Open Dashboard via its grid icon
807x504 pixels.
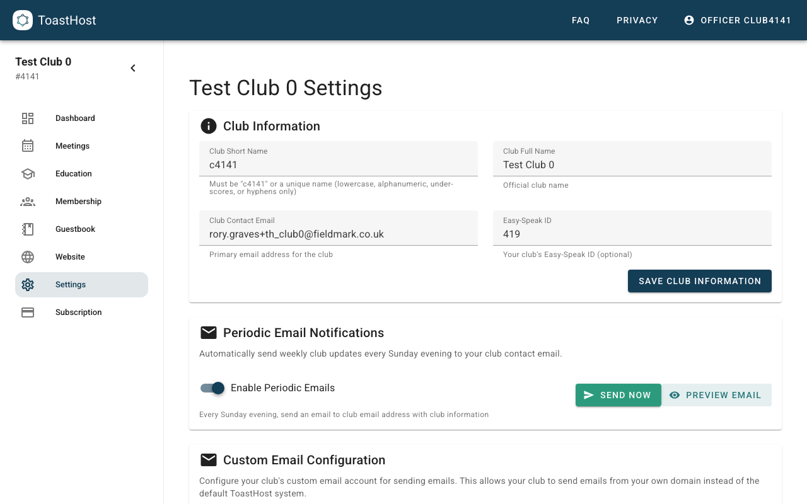pyautogui.click(x=28, y=118)
